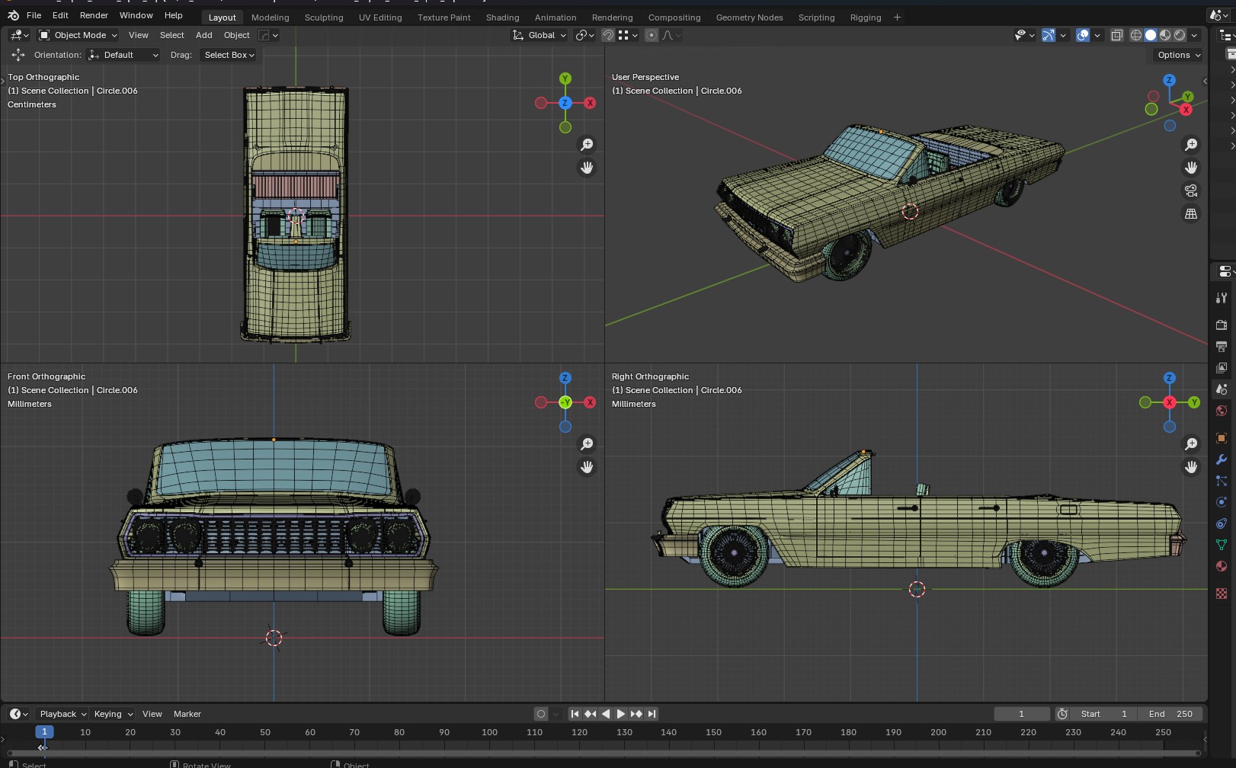Open the Object Mode dropdown

tap(78, 35)
